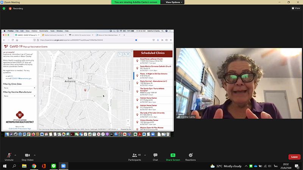
Task: Open the View layout menu at top right
Action: [x=296, y=8]
